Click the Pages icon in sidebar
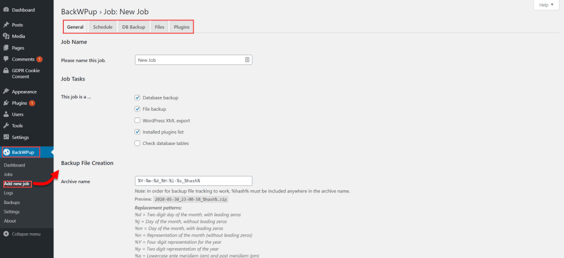The image size is (564, 258). click(6, 48)
